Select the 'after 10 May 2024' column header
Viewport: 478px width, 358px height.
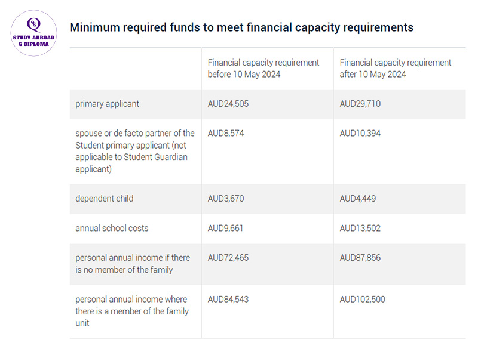[396, 69]
